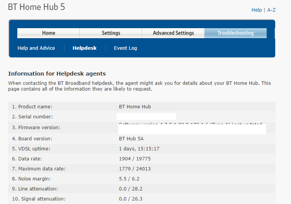Click the Line attenuation row value

(130, 189)
